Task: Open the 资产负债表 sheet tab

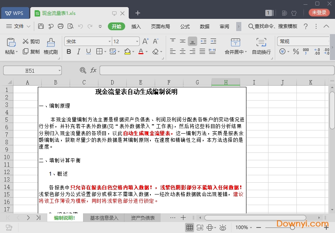Action: click(143, 217)
